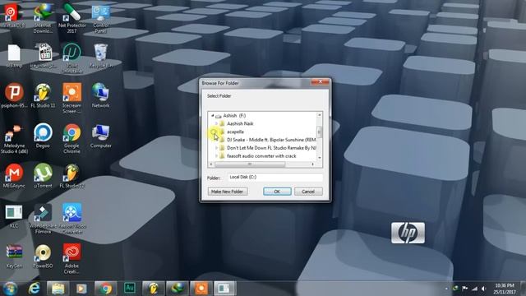Expand the Don't Let Me Down folder arrow
Viewport: 526px width, 296px height.
[x=216, y=148]
